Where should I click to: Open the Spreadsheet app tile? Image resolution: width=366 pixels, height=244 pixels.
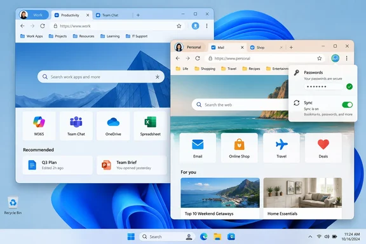point(151,126)
